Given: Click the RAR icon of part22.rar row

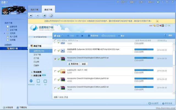Looking at the screenshot, I should coord(63,88).
